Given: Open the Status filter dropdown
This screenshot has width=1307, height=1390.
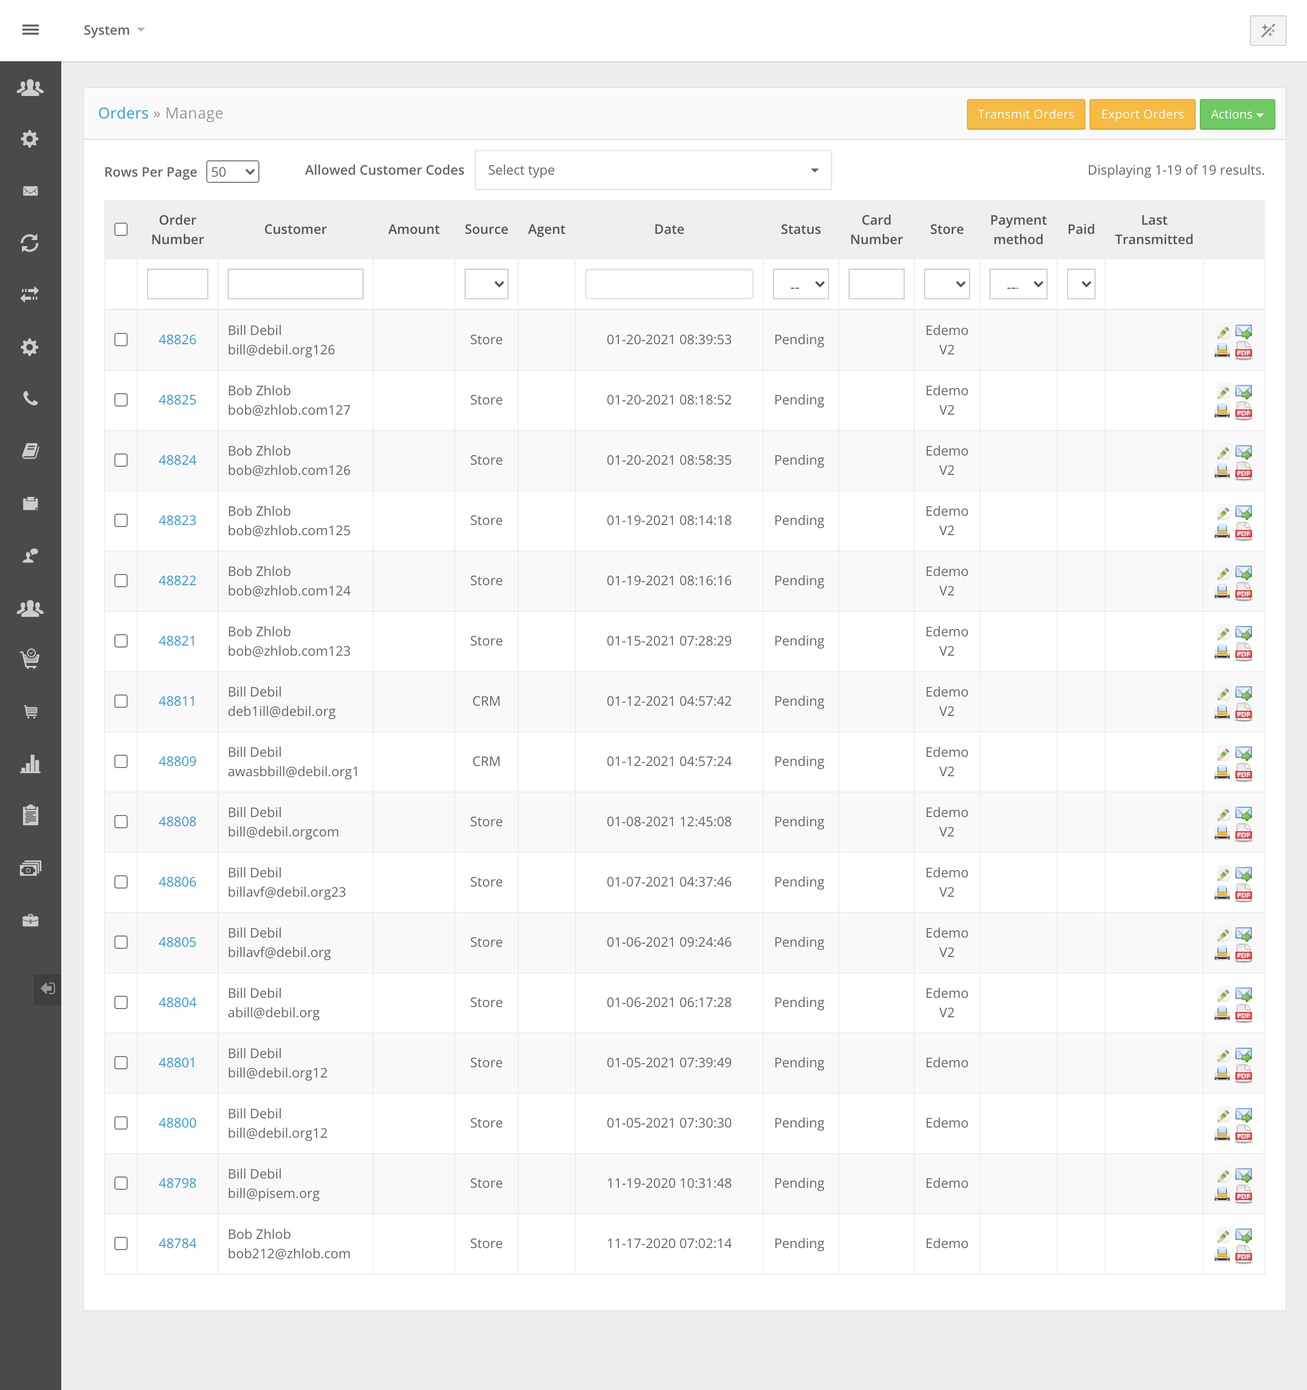Looking at the screenshot, I should [x=800, y=284].
